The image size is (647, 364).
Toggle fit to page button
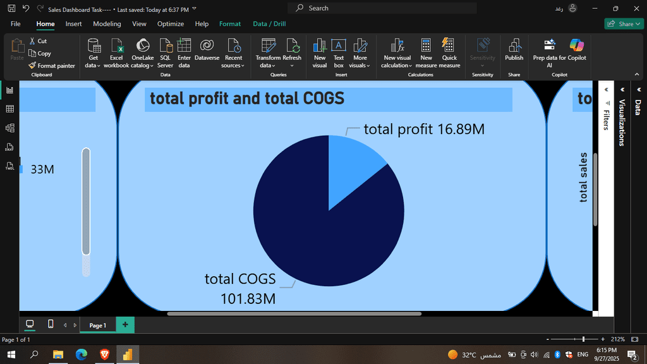pyautogui.click(x=635, y=339)
